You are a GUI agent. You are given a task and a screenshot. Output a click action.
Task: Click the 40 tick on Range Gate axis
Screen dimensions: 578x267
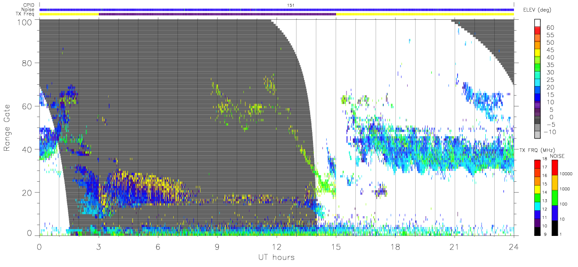(x=27, y=149)
